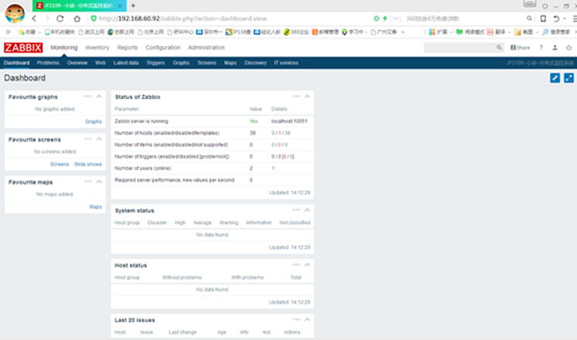Click the mobile device icon in browser toolbar
The image size is (577, 340).
(543, 19)
